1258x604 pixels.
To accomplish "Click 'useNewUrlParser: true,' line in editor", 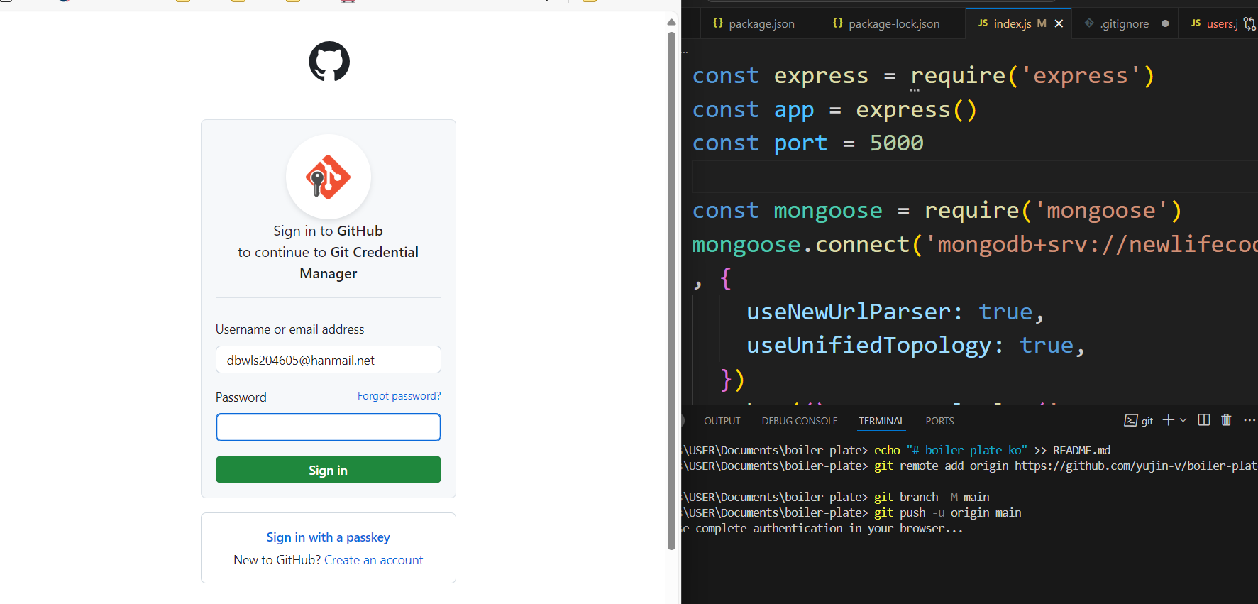I will point(895,312).
